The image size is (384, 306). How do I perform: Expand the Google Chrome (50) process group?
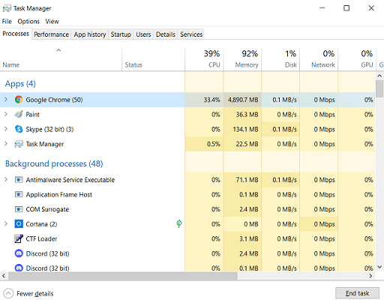6,100
